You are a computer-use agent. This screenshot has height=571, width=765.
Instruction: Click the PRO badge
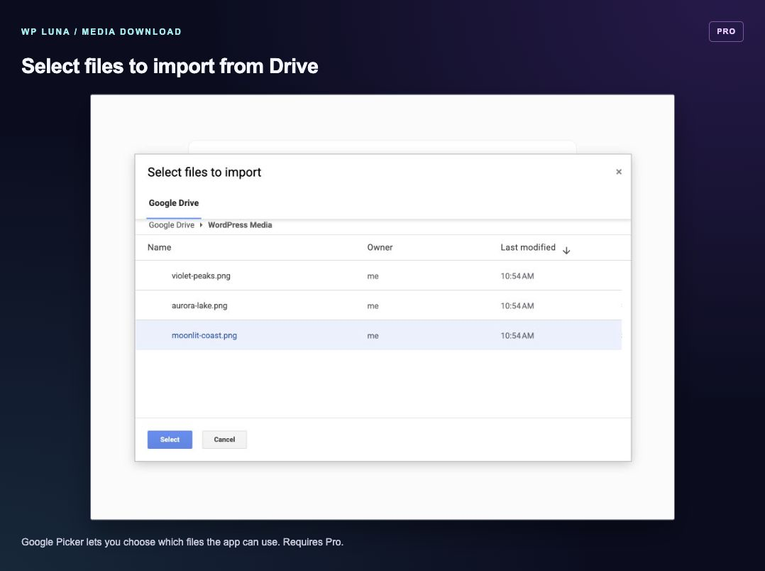pyautogui.click(x=726, y=31)
